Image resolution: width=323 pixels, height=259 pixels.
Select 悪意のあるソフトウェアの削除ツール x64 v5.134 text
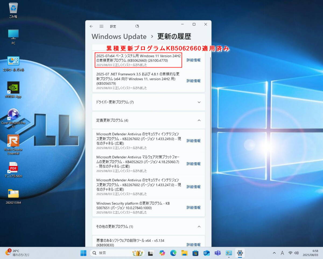tap(130, 243)
